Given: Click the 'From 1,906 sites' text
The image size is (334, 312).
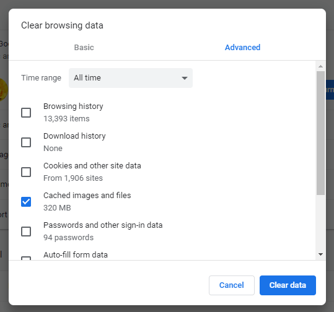Looking at the screenshot, I should 73,178.
